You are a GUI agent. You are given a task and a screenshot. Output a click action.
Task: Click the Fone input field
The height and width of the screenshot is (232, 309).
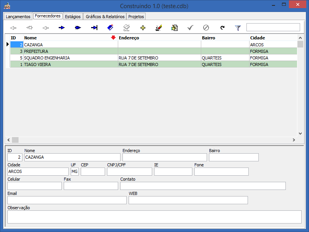tap(221, 171)
